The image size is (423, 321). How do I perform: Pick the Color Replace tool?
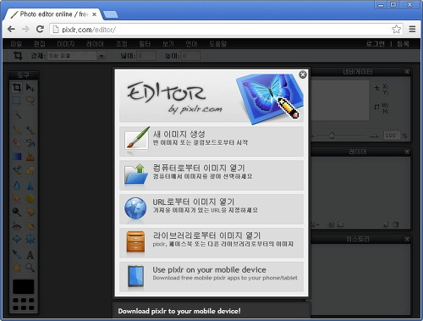[x=17, y=170]
